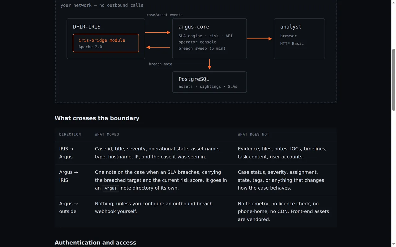This screenshot has height=247, width=396.
Task: Click 'assets · sightings · SLAs' text
Action: coord(208,86)
